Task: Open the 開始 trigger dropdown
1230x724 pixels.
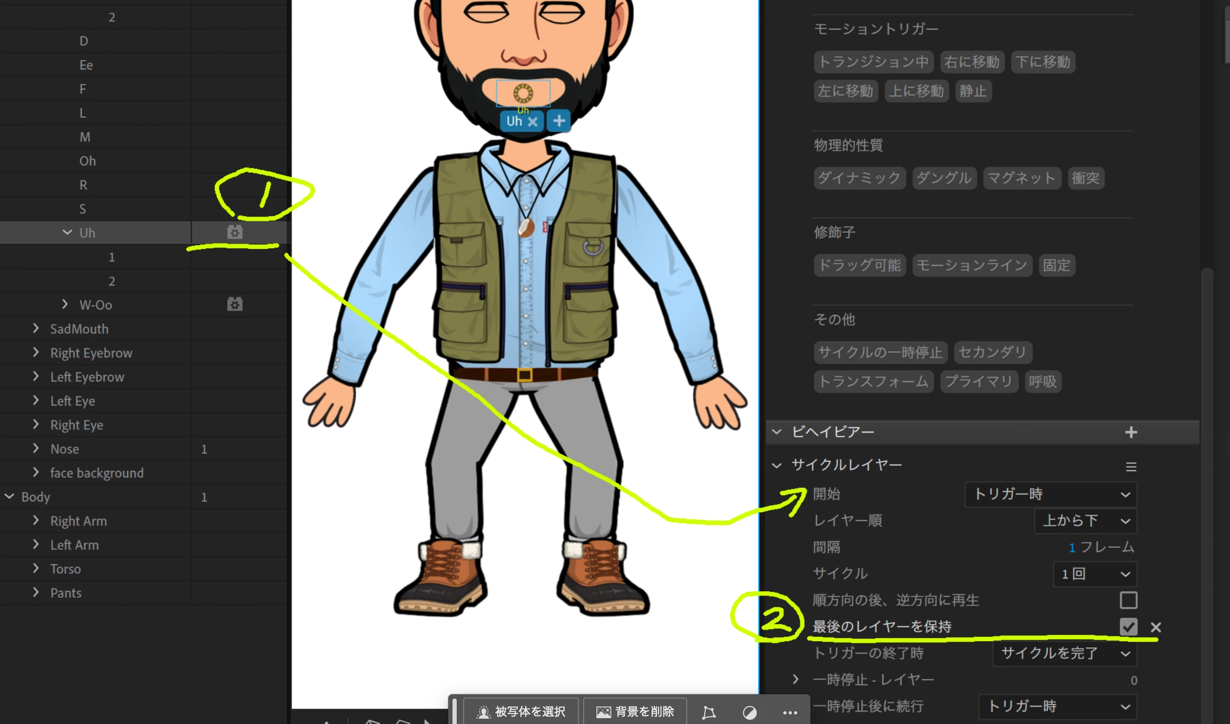Action: (1050, 494)
